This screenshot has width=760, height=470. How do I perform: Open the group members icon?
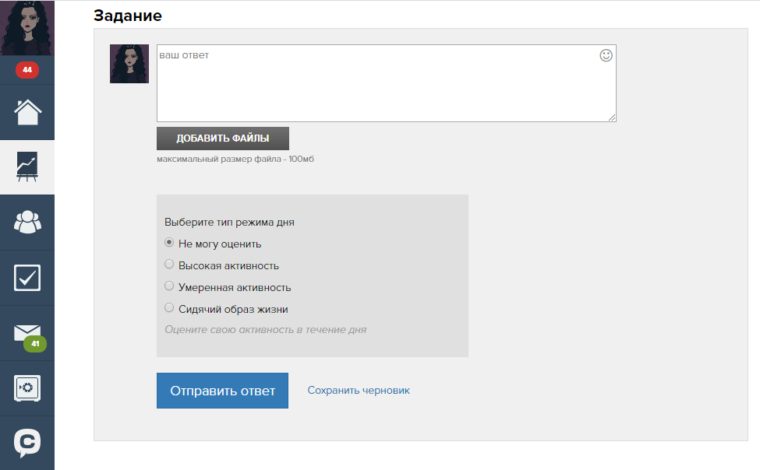point(27,223)
